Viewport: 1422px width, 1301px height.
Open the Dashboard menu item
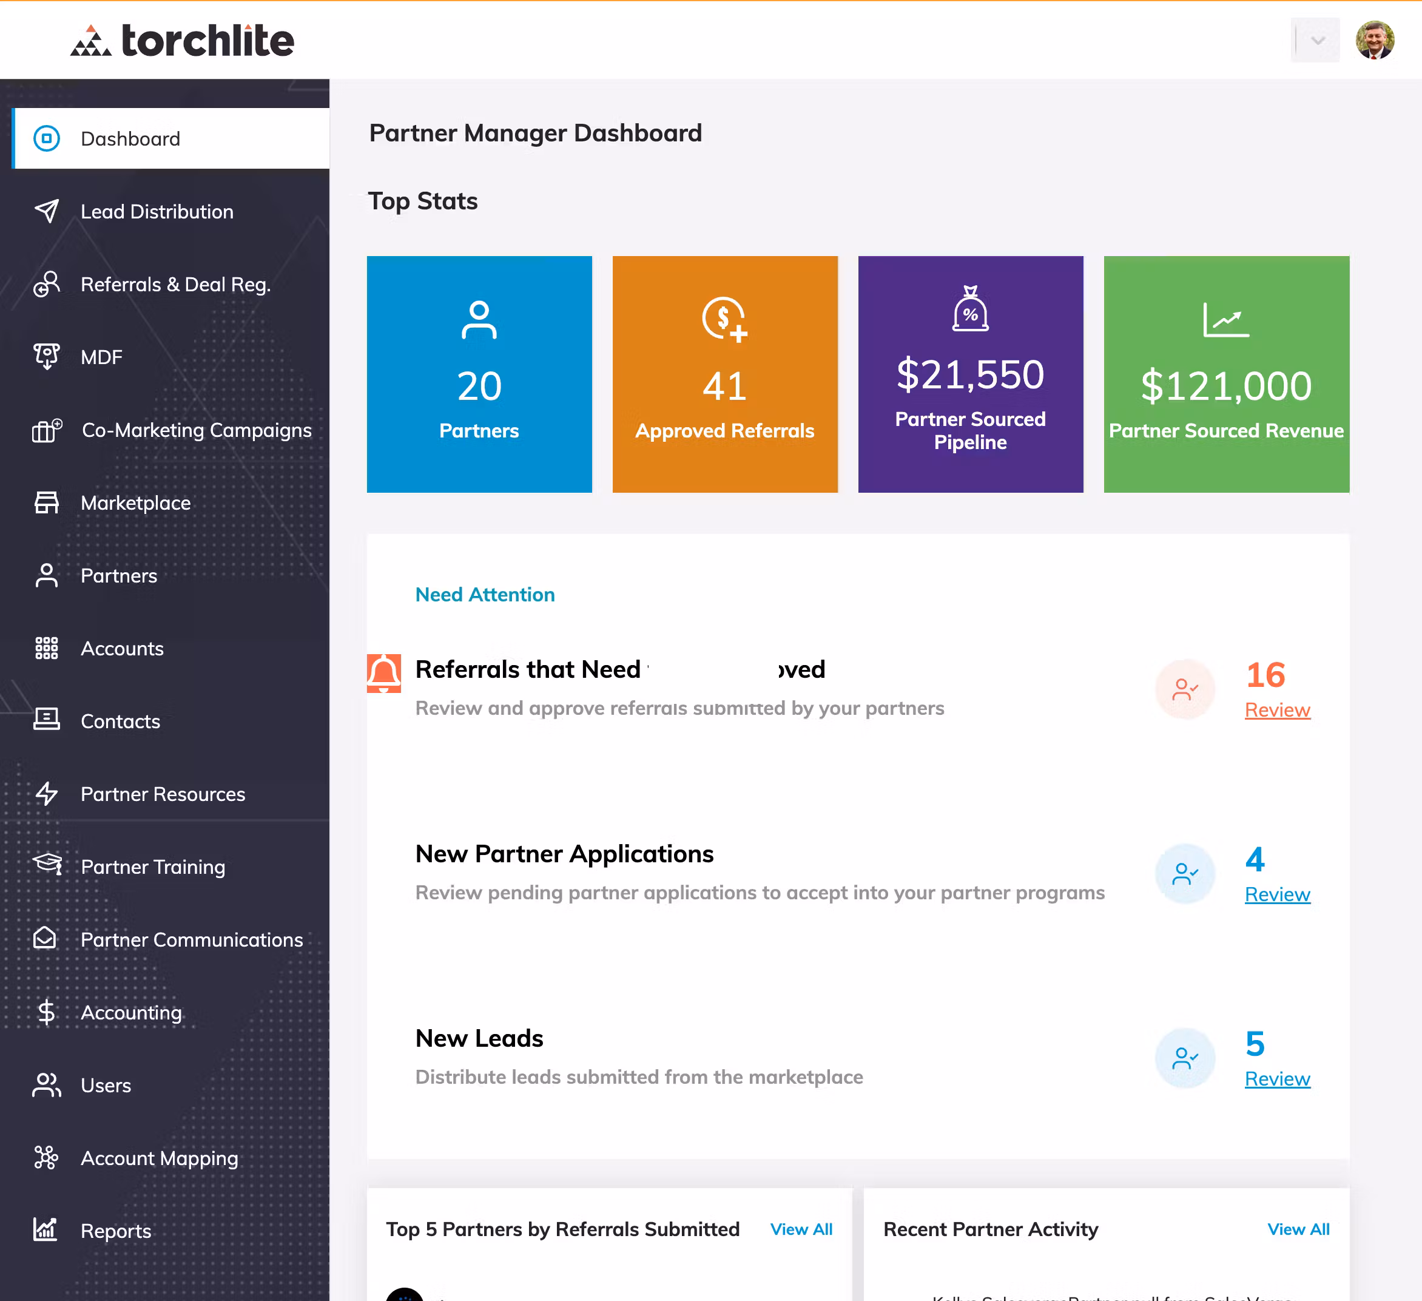[130, 138]
